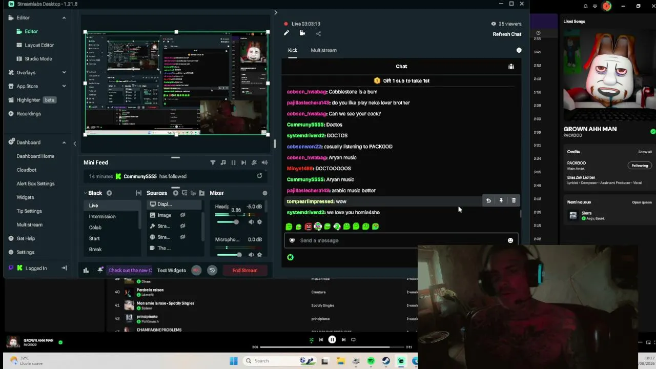Edit stream info with the pencil icon
Viewport: 656px width, 369px height.
[286, 33]
